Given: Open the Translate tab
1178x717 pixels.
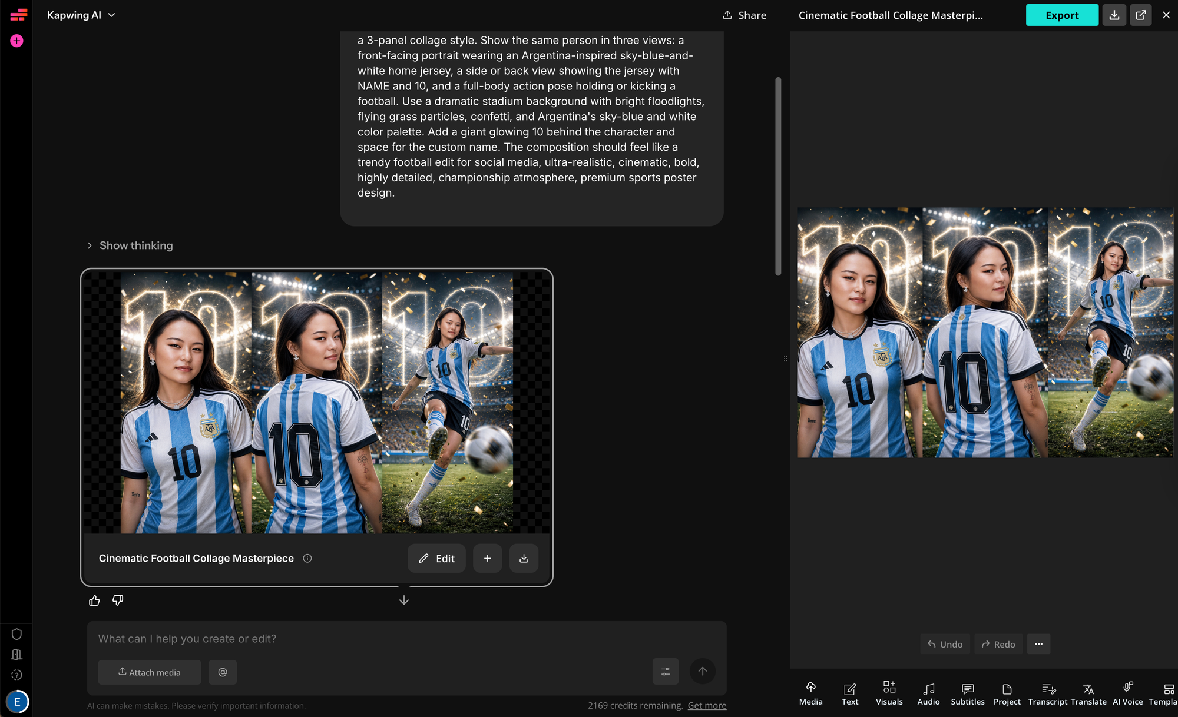Looking at the screenshot, I should click(1088, 693).
